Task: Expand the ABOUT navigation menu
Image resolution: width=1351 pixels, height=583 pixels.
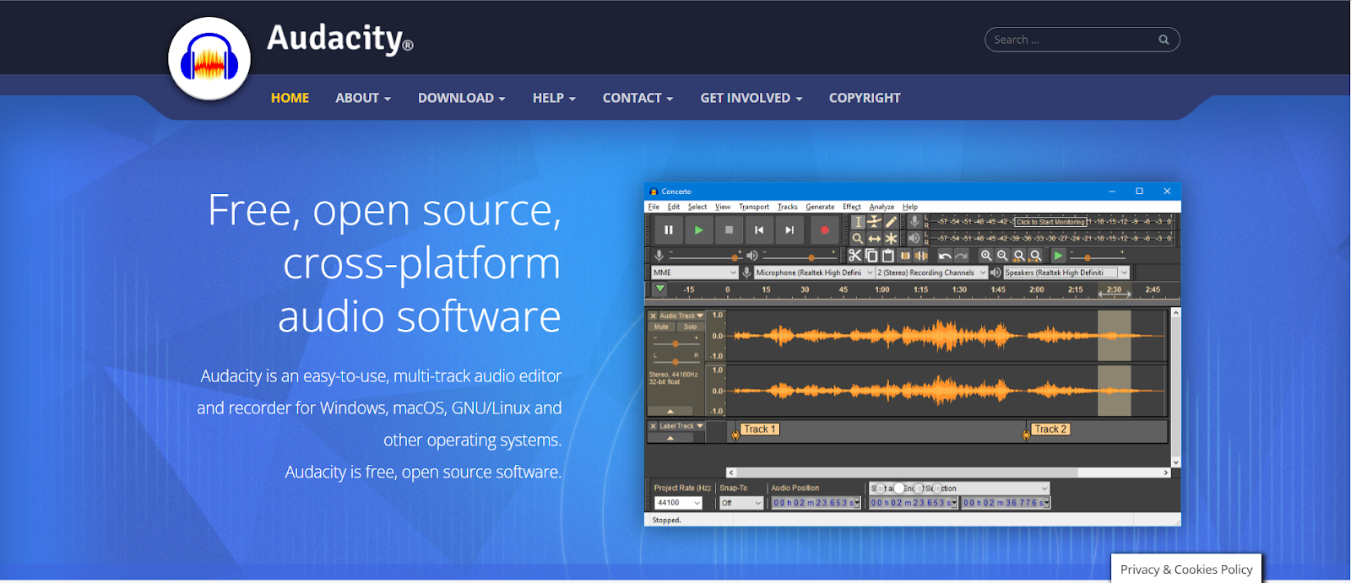Action: click(x=363, y=98)
